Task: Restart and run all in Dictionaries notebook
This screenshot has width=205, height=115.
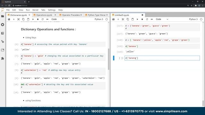Action: 47,19
